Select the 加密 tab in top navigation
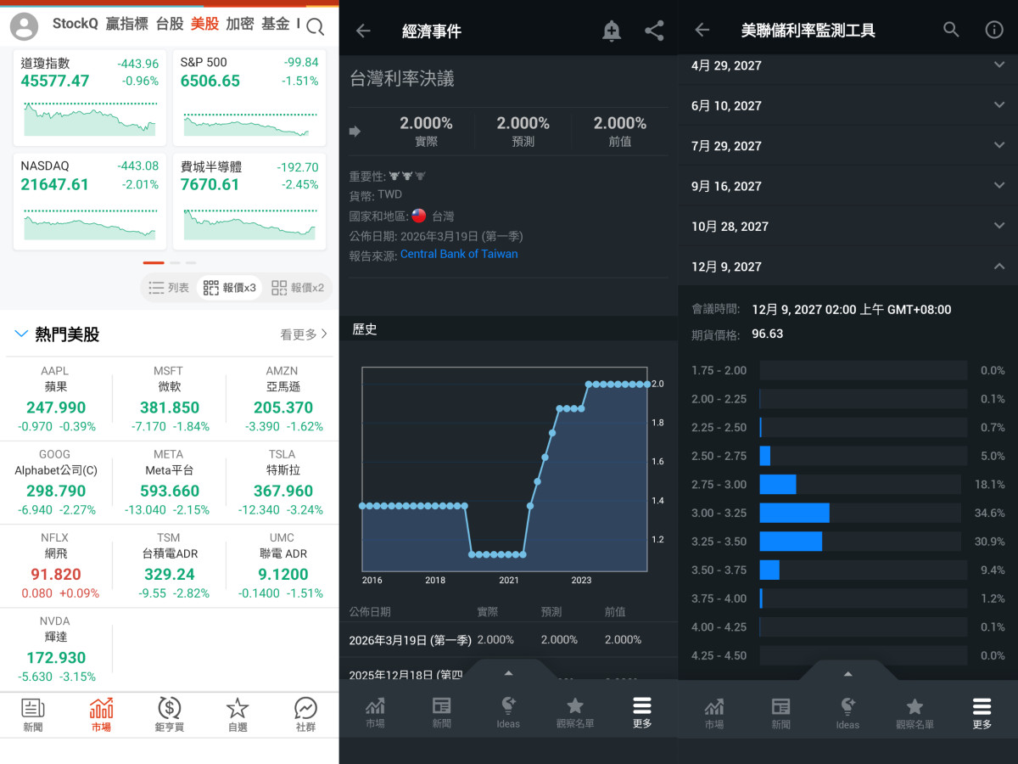 240,24
